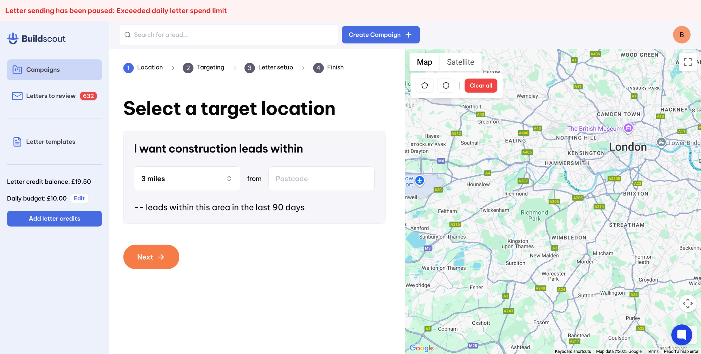Viewport: 701px width, 354px height.
Task: Click the Next button
Action: pyautogui.click(x=151, y=257)
